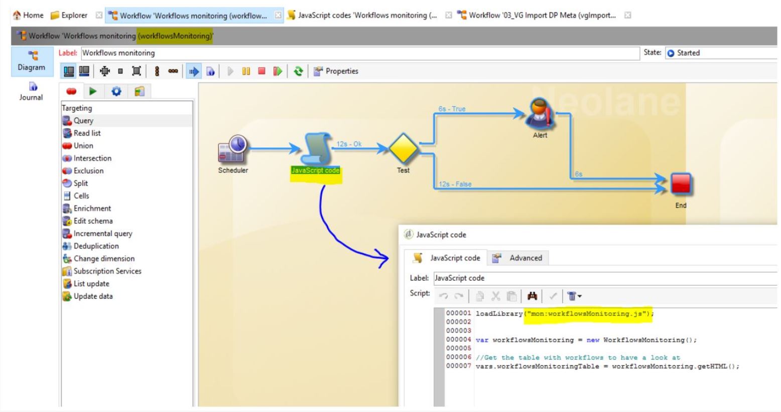Click the Scheduler activity icon
Image resolution: width=781 pixels, height=412 pixels.
[x=232, y=149]
